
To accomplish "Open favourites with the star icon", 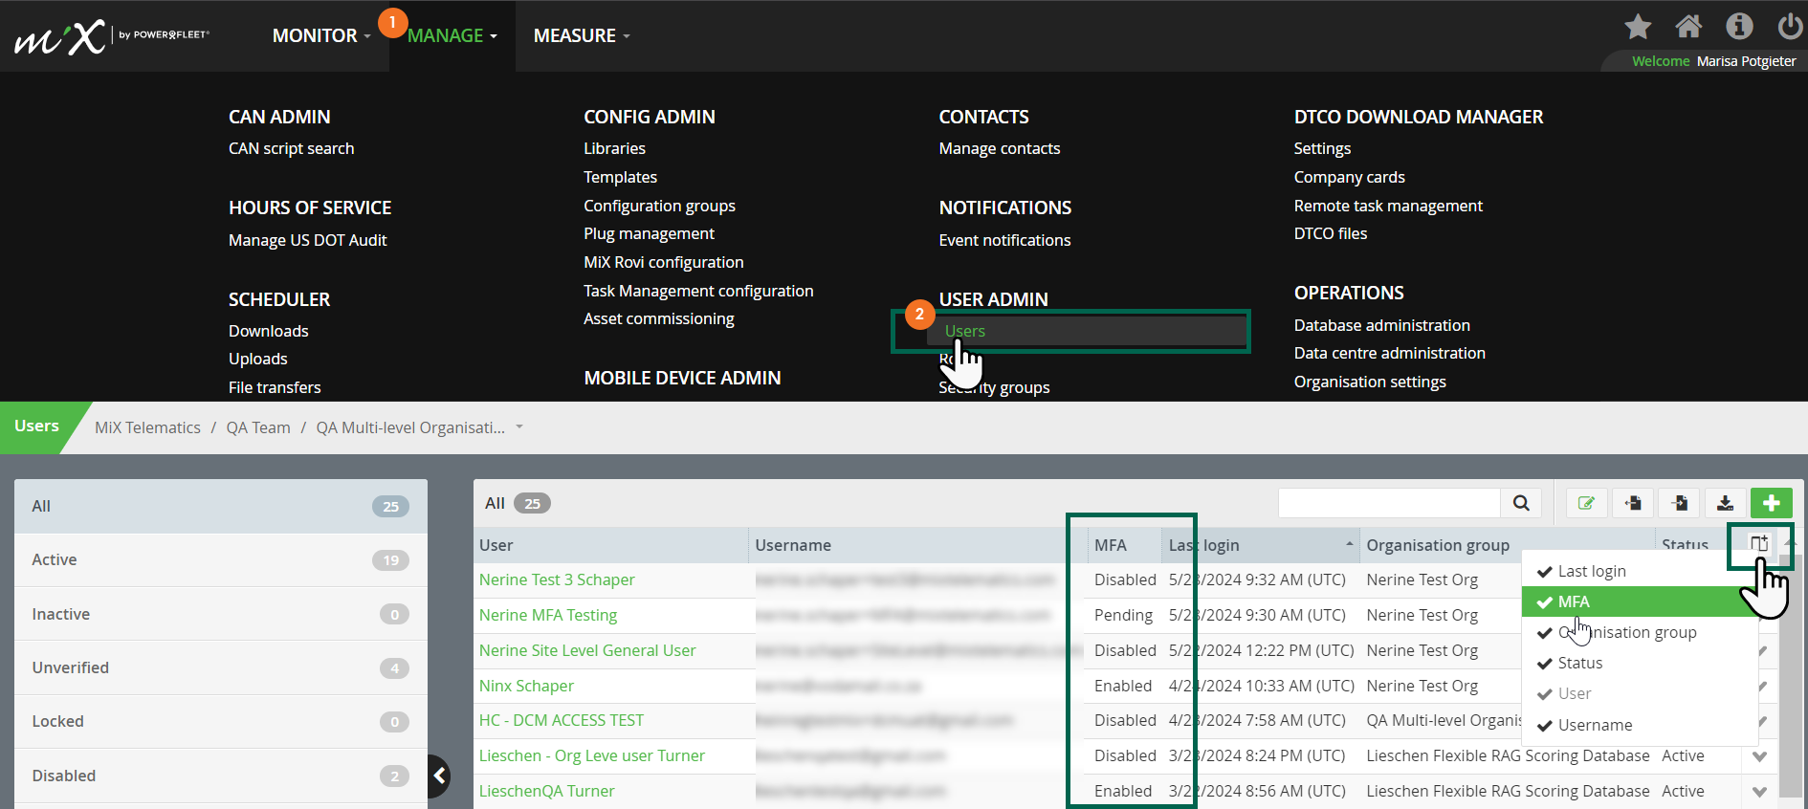I will click(x=1638, y=27).
